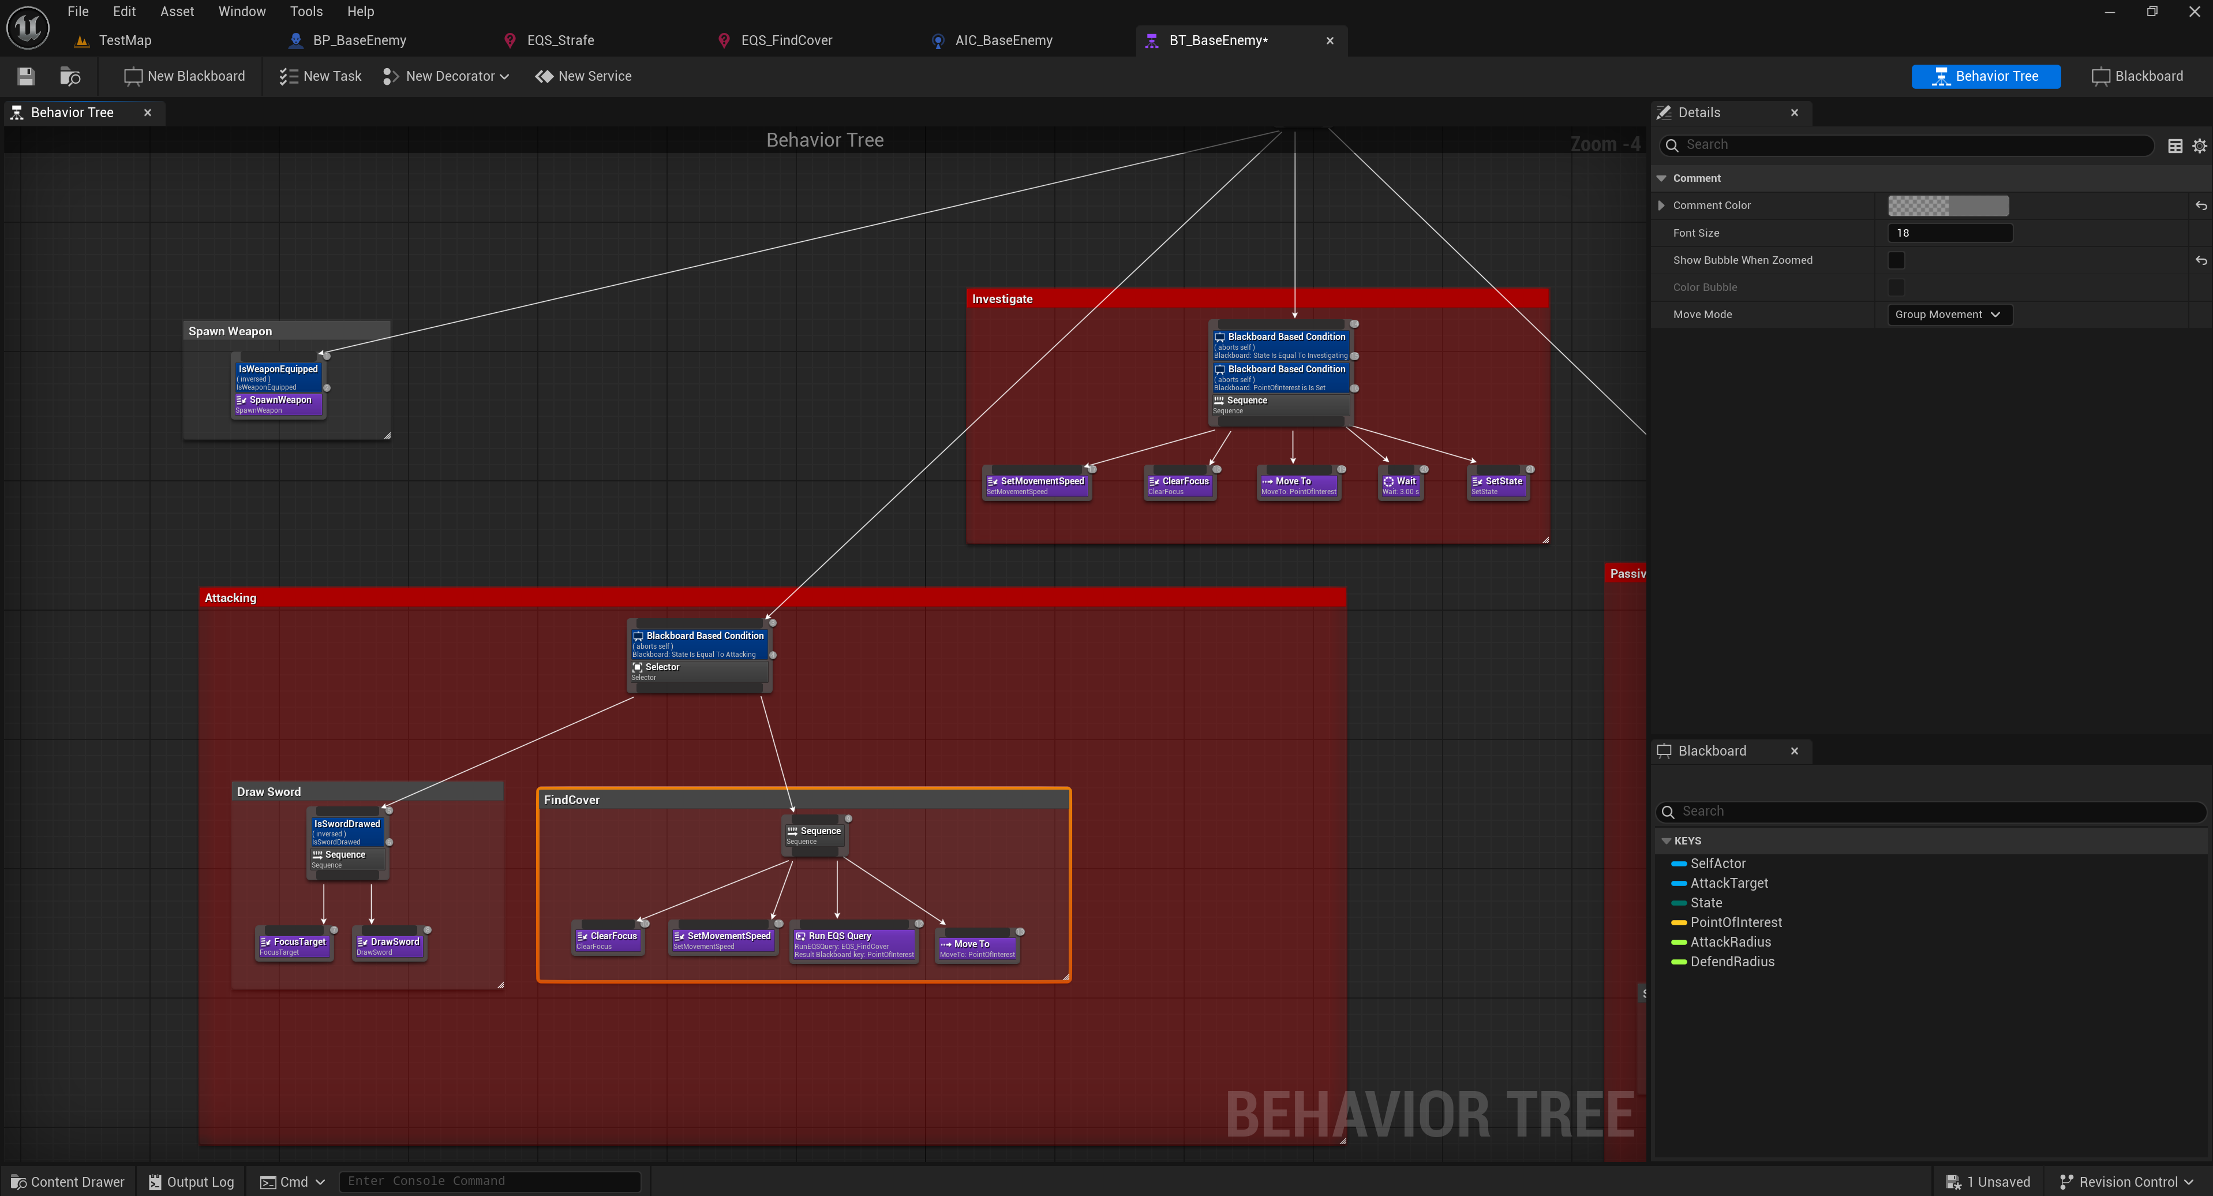Create a New Task from the toolbar
2213x1196 pixels.
(320, 76)
